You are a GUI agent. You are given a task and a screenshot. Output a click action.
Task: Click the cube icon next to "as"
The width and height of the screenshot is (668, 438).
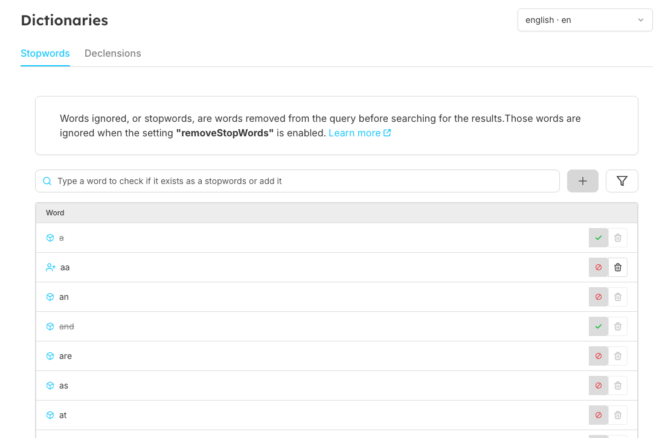50,386
